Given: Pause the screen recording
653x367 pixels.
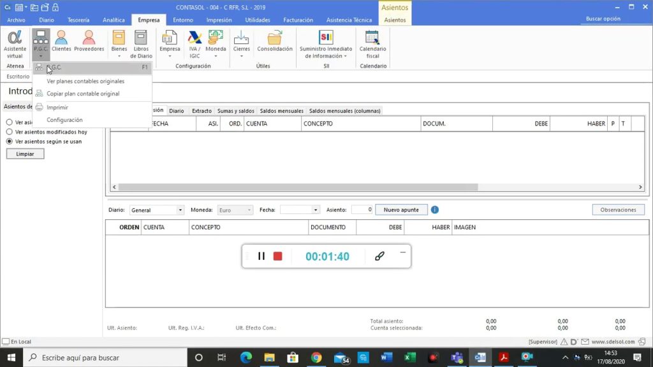Looking at the screenshot, I should point(261,256).
